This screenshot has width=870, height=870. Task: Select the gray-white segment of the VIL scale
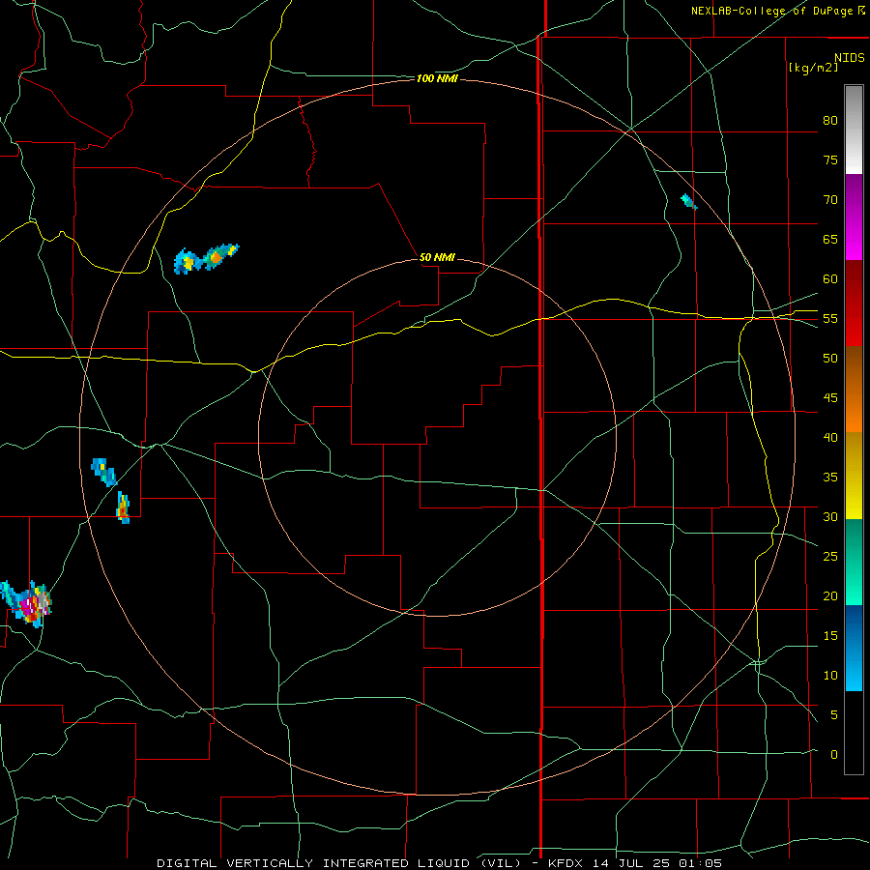coord(854,130)
